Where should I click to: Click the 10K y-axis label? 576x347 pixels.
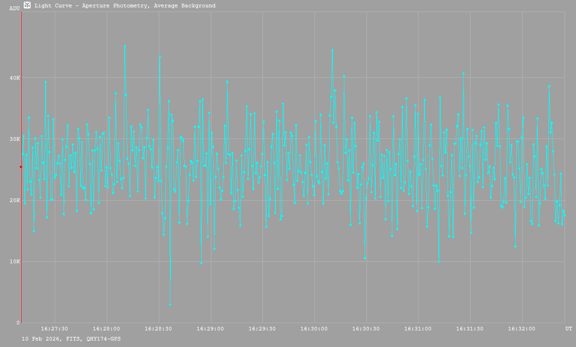click(15, 261)
